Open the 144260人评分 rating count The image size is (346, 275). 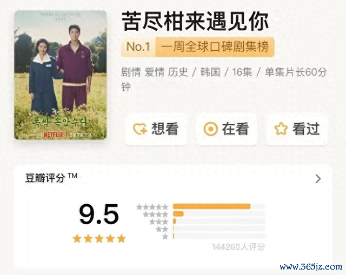238,247
